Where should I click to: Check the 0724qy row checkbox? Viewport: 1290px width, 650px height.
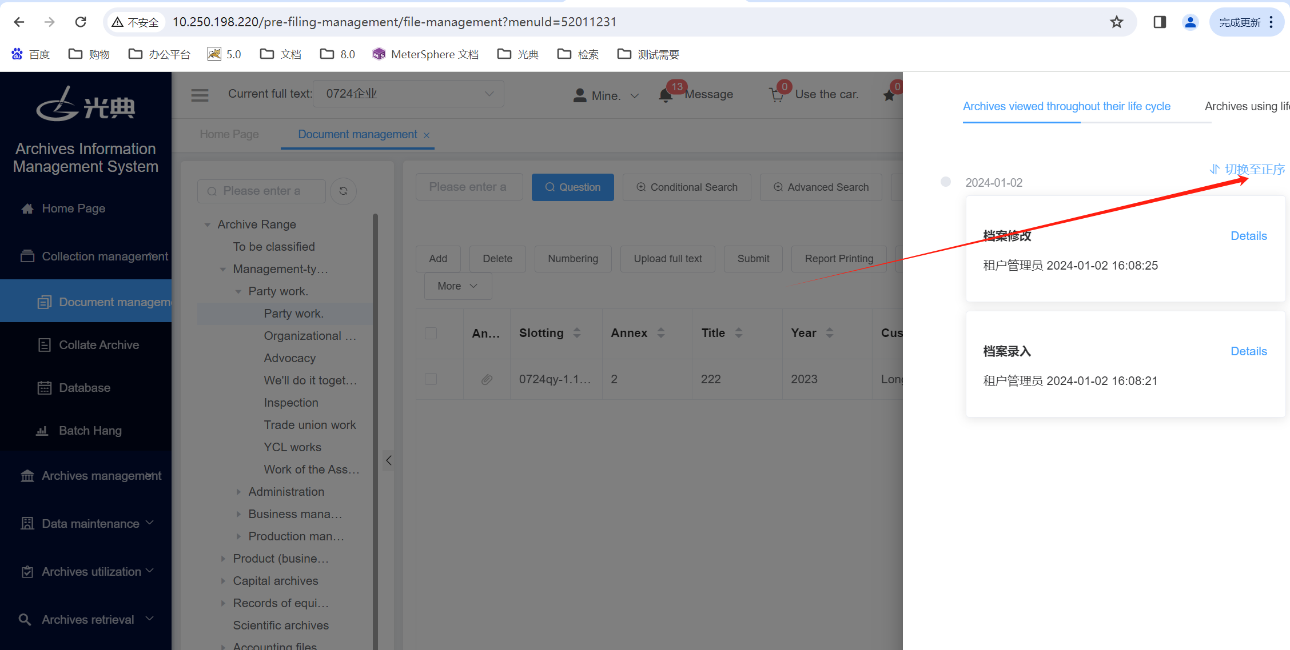(431, 379)
